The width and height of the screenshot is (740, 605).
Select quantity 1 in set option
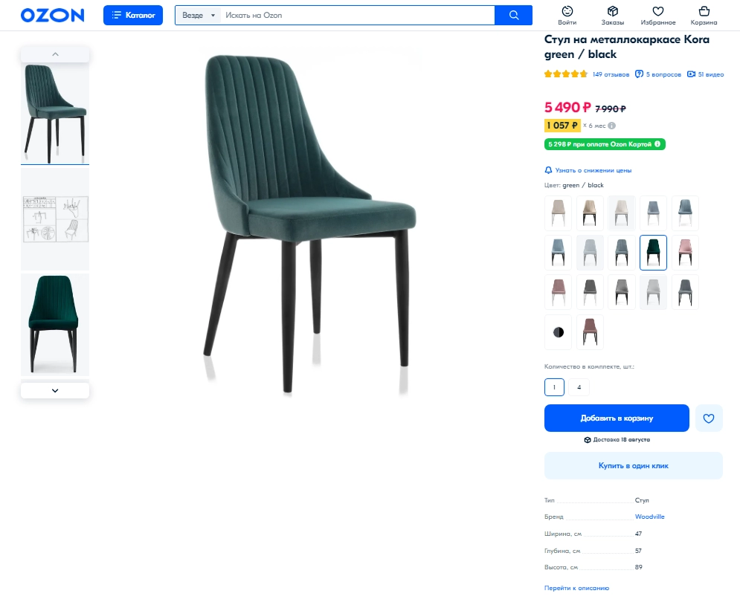(554, 387)
